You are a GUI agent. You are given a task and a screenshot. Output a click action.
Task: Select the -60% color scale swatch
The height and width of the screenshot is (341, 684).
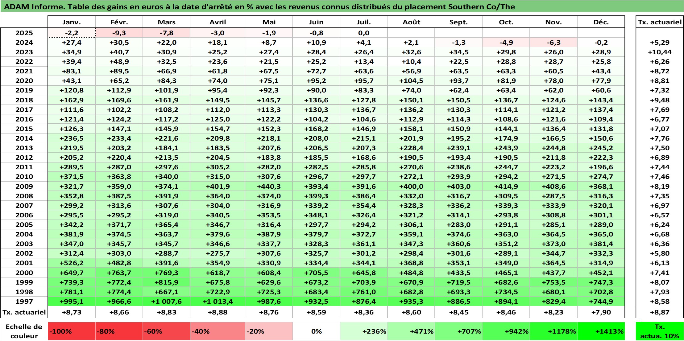[167, 331]
